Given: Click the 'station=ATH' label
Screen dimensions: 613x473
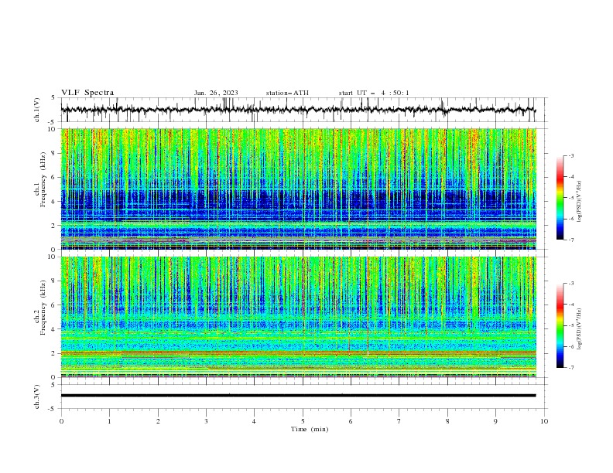Looking at the screenshot, I should [x=287, y=93].
